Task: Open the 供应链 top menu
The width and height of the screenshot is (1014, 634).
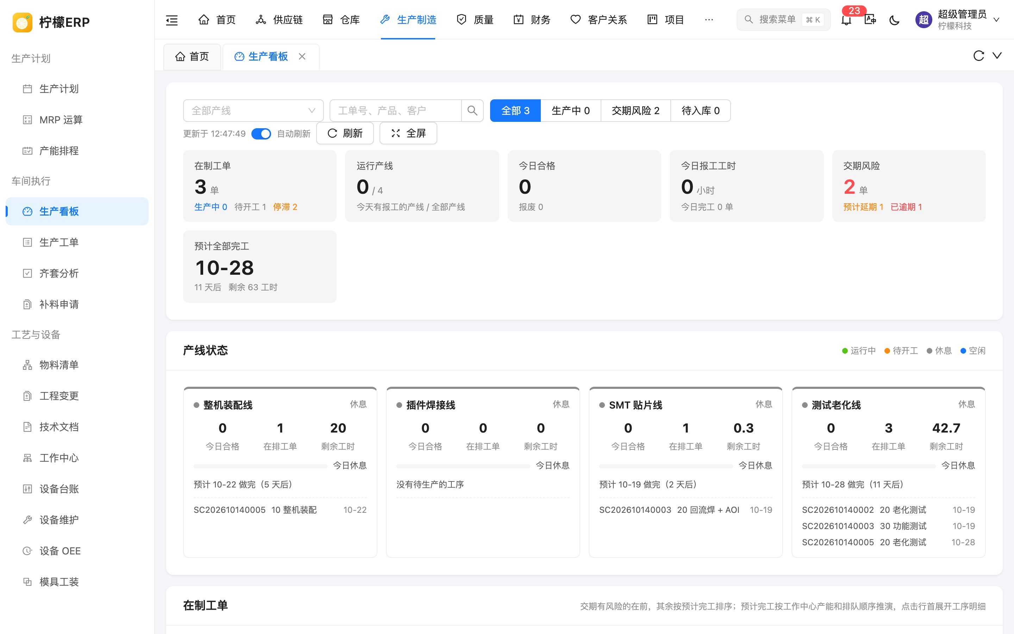Action: [x=279, y=20]
